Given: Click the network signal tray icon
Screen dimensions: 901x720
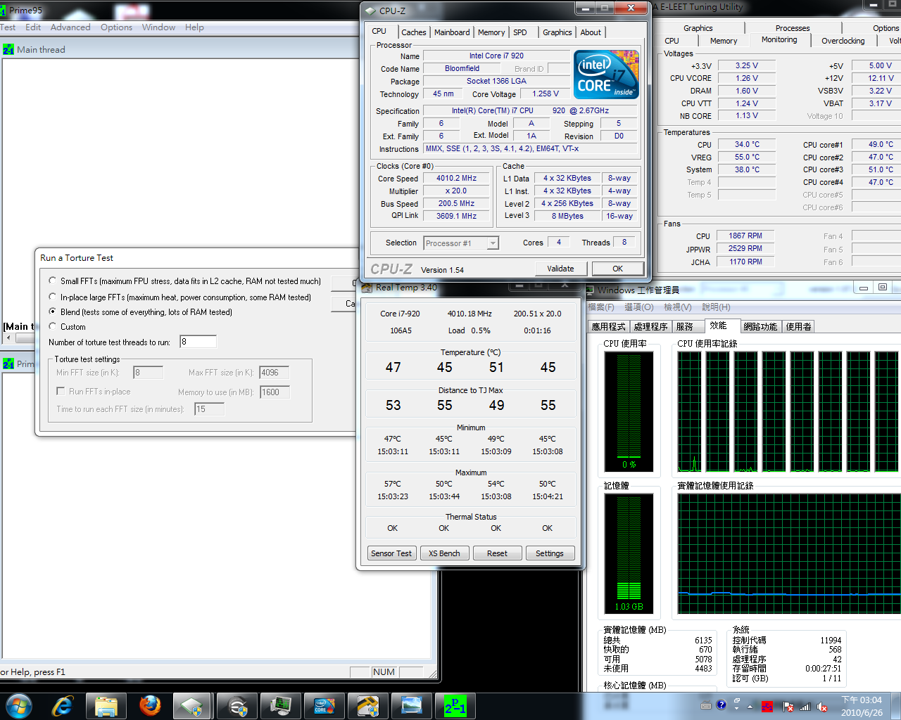Looking at the screenshot, I should (805, 706).
